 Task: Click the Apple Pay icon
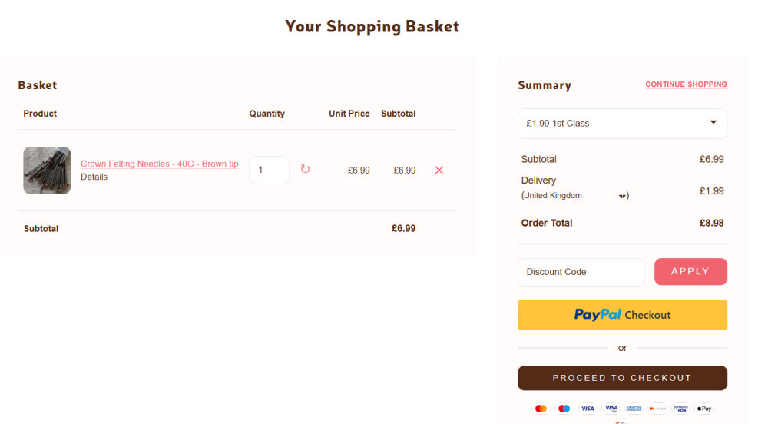point(704,409)
